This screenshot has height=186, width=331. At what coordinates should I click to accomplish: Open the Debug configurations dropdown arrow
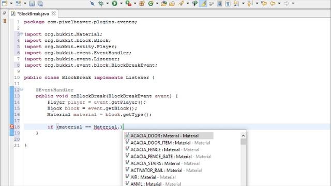click(107, 4)
